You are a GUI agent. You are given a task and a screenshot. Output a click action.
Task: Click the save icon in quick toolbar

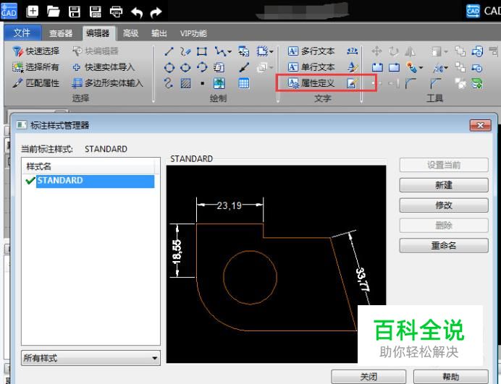coord(74,11)
